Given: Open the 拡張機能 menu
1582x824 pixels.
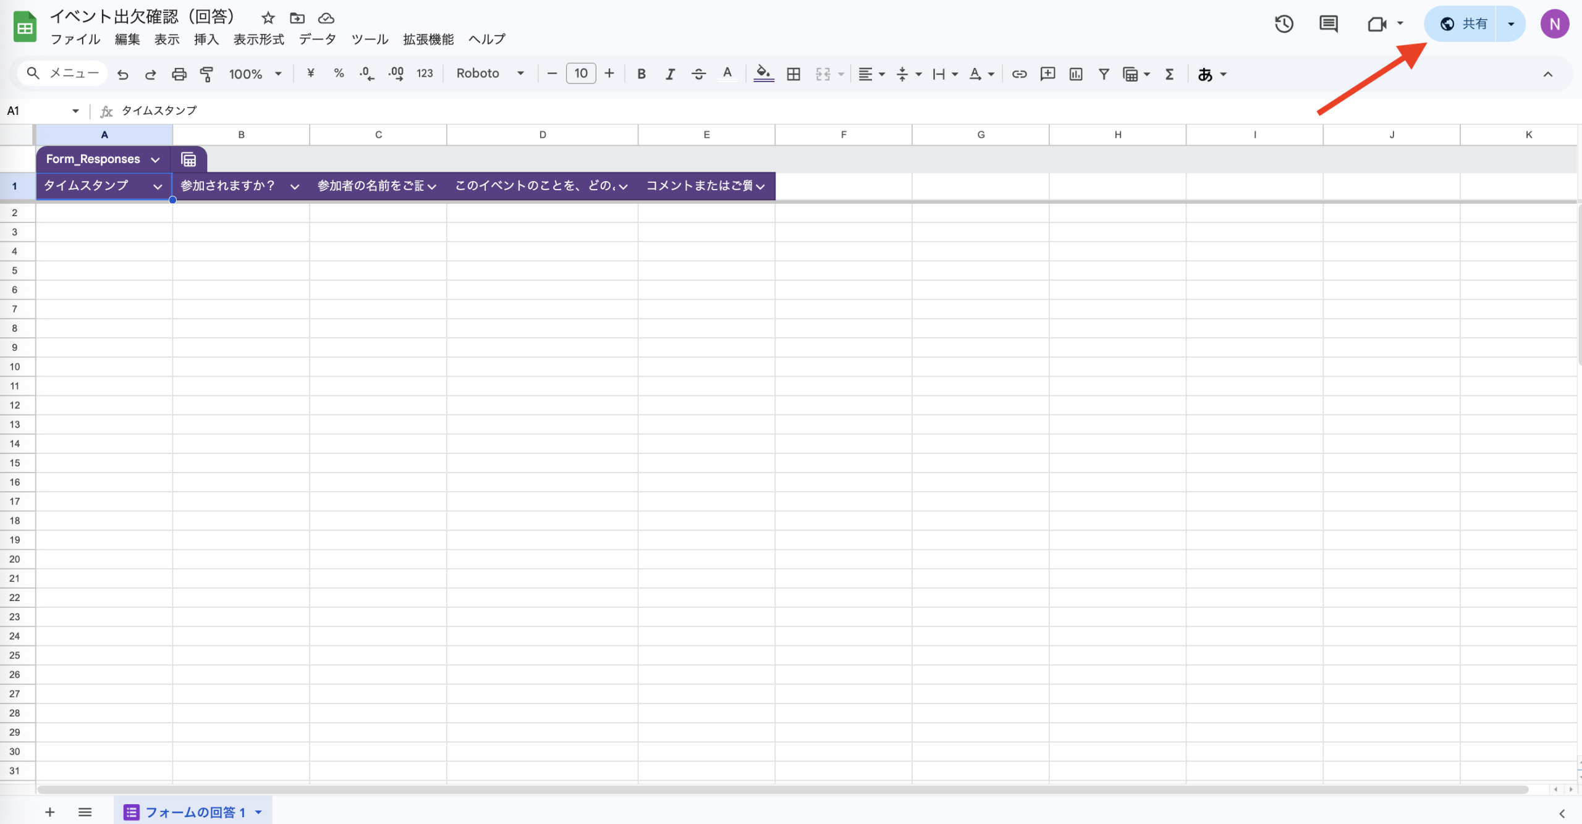Looking at the screenshot, I should point(428,40).
